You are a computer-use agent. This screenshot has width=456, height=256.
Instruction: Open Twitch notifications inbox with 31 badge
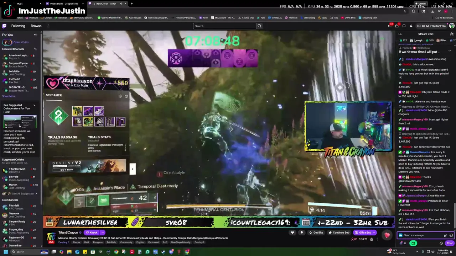(390, 26)
